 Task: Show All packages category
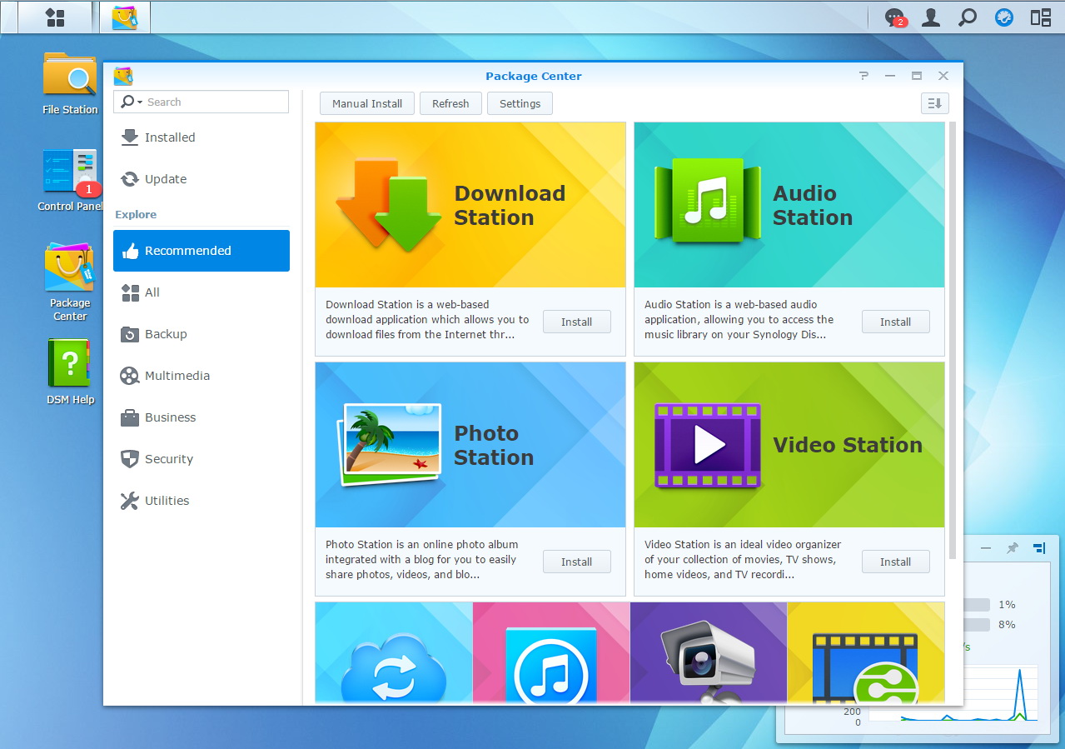point(202,292)
